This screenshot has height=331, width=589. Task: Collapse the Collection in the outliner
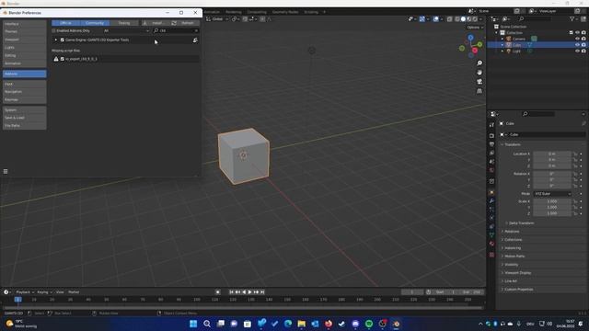[x=497, y=33]
